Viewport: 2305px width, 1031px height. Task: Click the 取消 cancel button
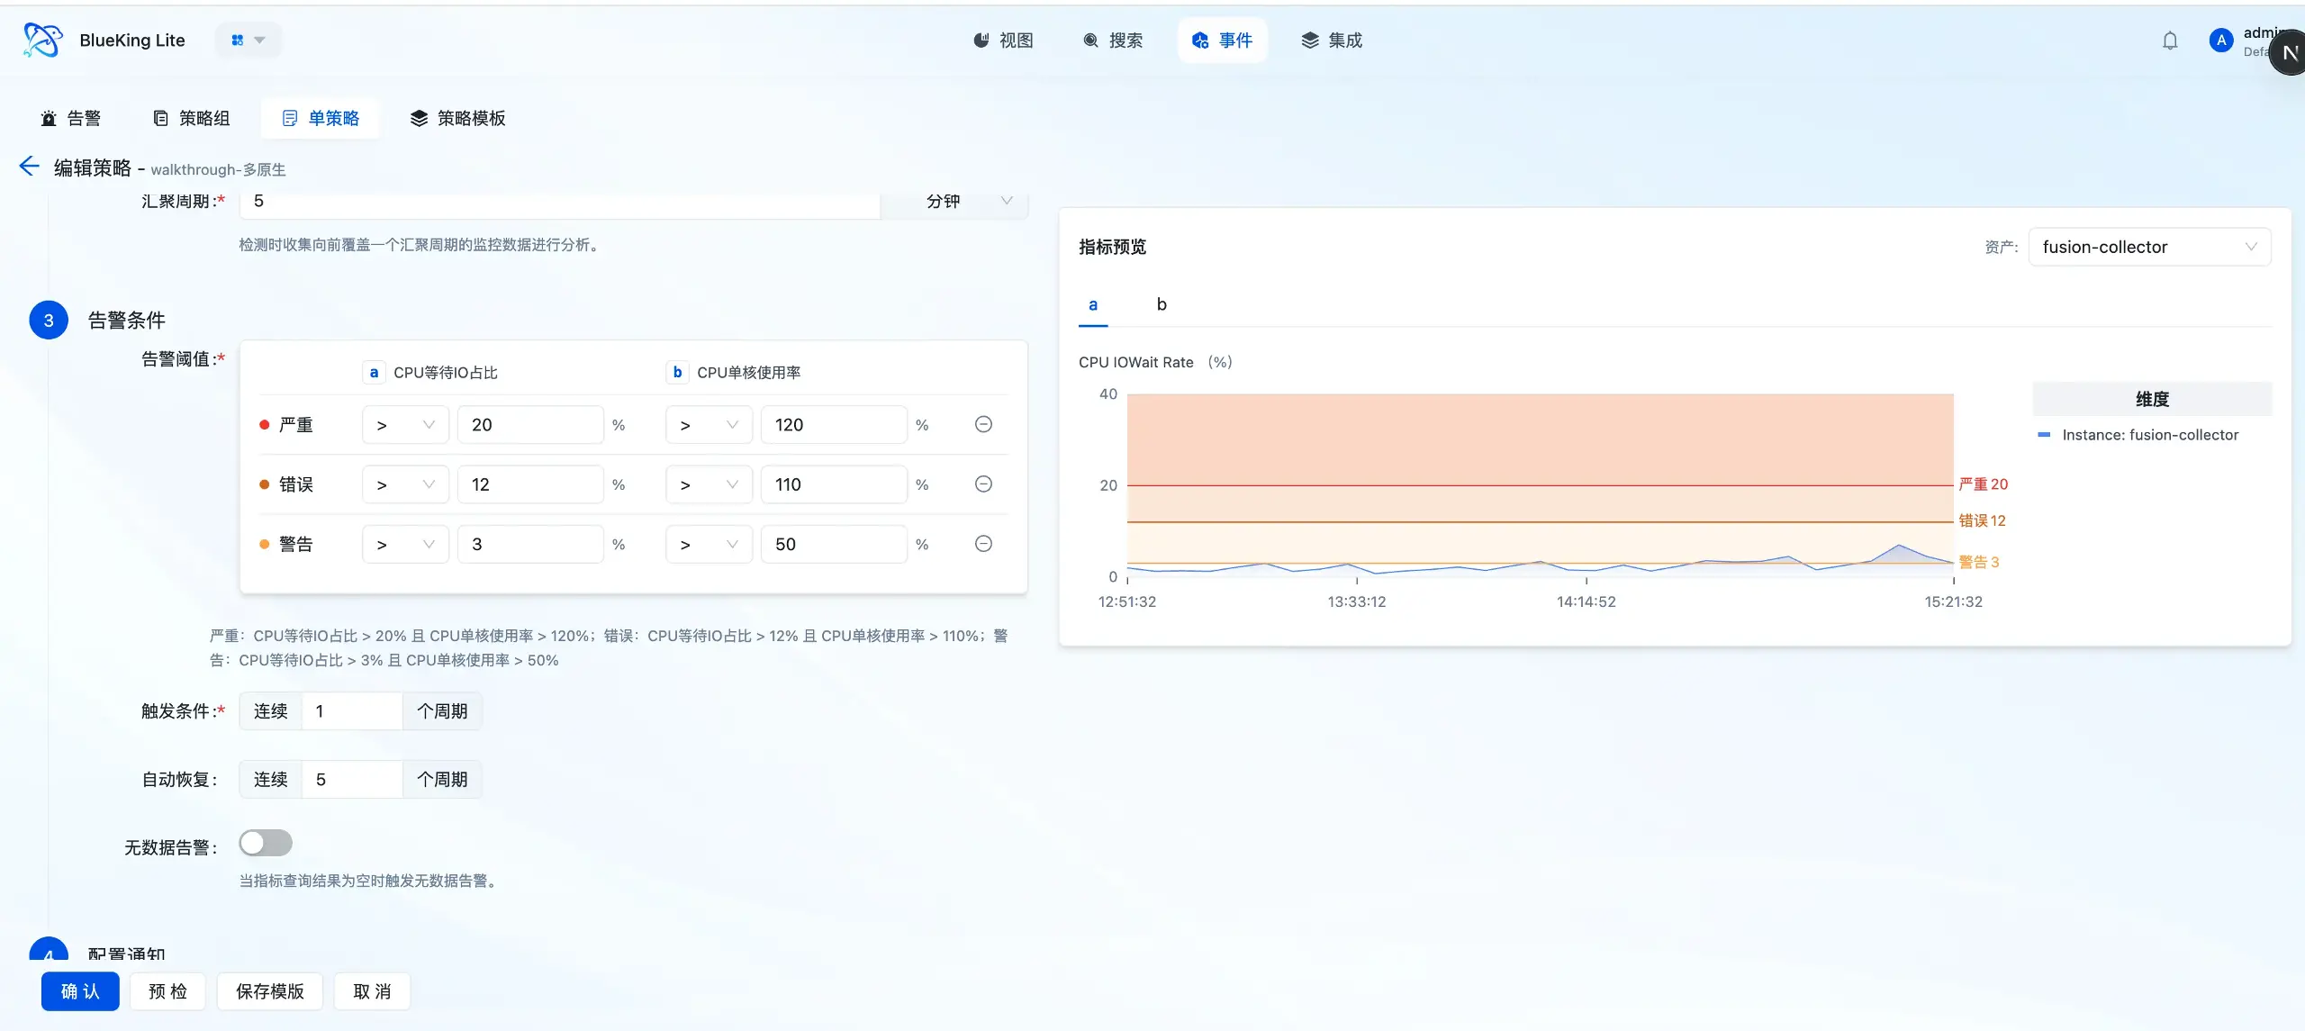(372, 991)
